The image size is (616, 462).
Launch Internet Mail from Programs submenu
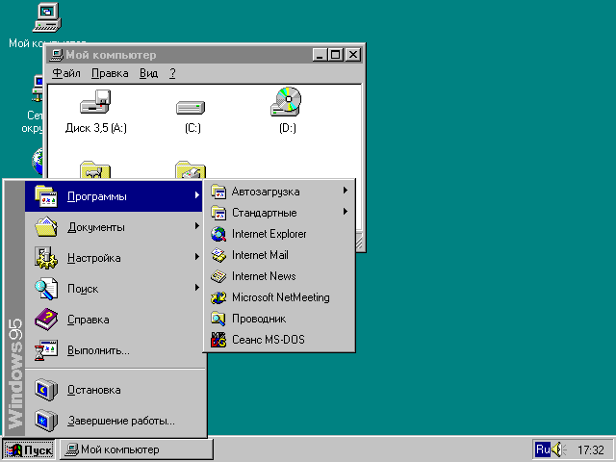pyautogui.click(x=279, y=255)
